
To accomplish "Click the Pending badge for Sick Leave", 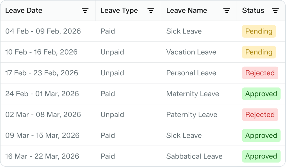I will 259,31.
